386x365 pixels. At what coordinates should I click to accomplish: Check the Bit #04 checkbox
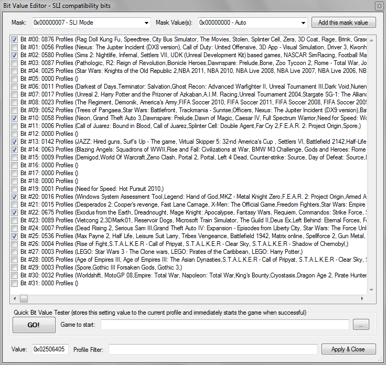point(15,71)
